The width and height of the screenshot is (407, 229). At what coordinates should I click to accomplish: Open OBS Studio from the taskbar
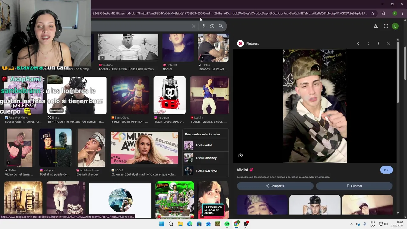coord(246,224)
